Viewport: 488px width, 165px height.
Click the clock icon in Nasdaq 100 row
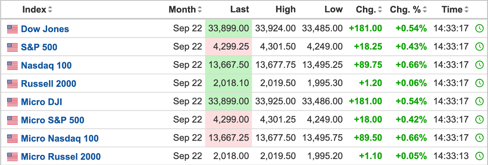(479, 65)
